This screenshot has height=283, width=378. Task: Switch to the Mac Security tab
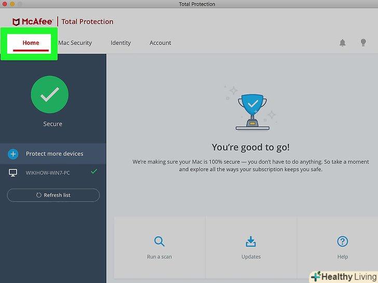point(75,43)
